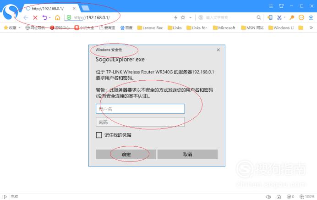Open the dropdown next to the star
The width and height of the screenshot is (317, 200).
click(190, 17)
